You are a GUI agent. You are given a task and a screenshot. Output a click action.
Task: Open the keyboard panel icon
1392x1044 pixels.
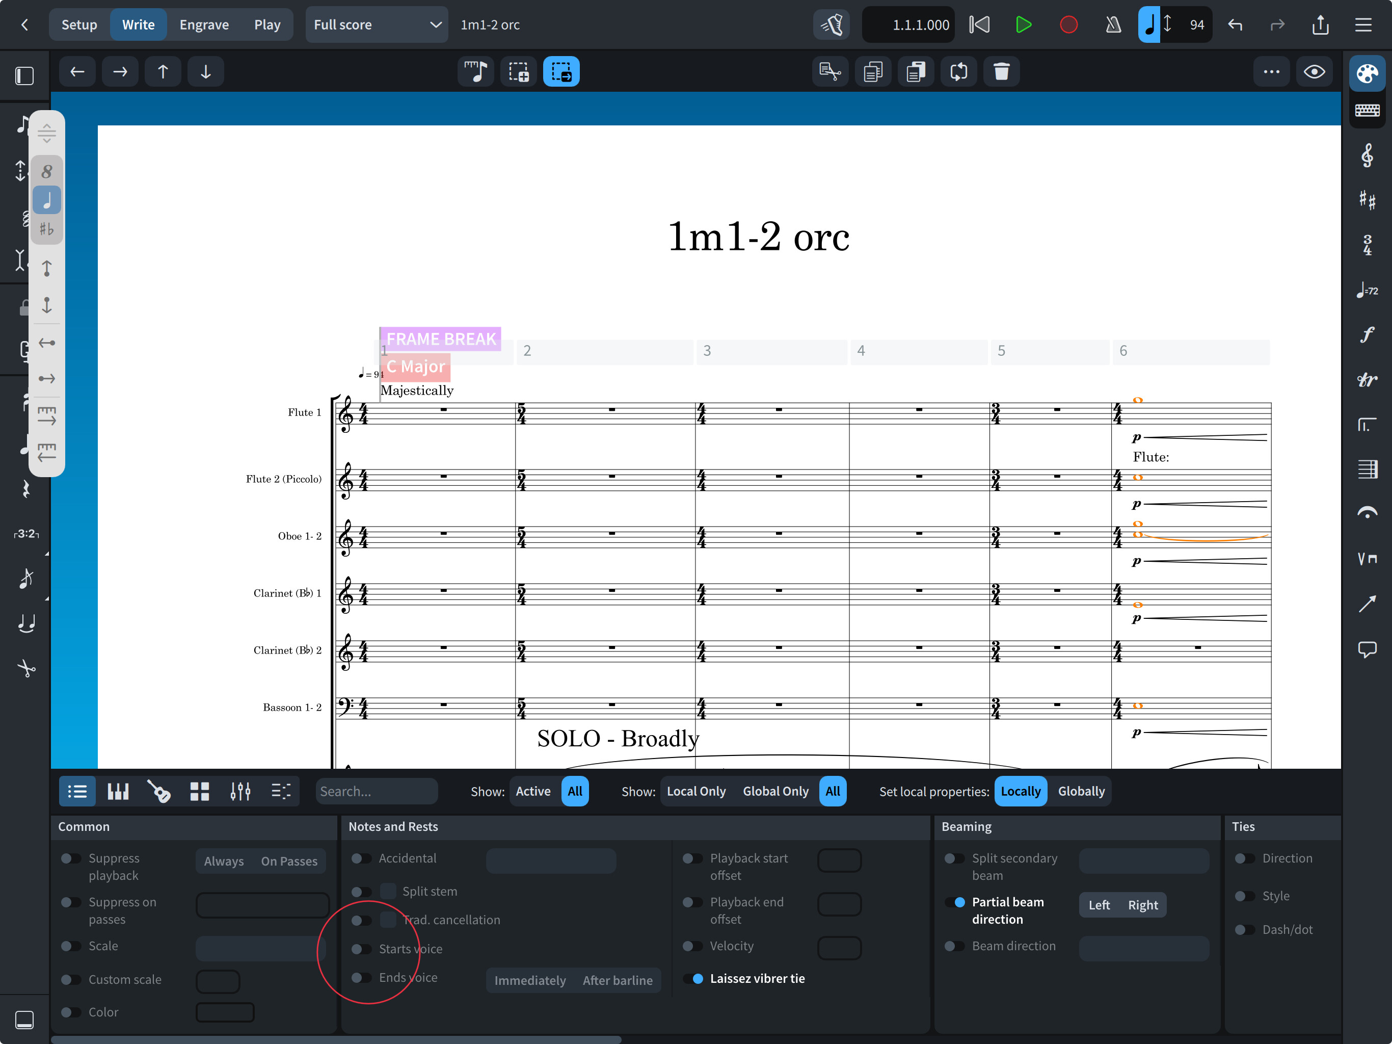[1367, 111]
